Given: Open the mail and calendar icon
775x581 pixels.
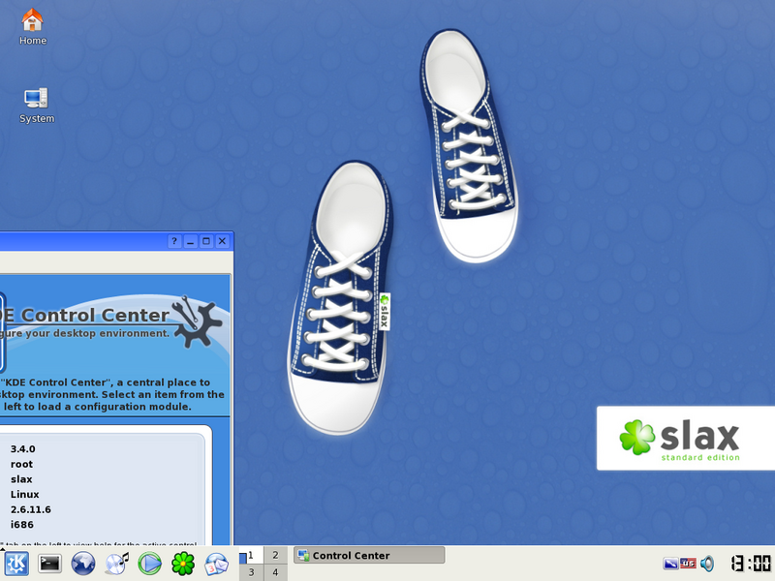Looking at the screenshot, I should tap(216, 564).
